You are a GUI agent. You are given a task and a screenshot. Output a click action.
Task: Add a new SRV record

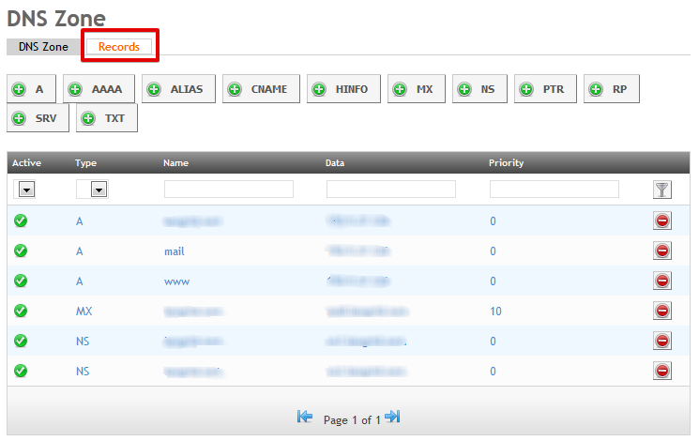pos(38,118)
